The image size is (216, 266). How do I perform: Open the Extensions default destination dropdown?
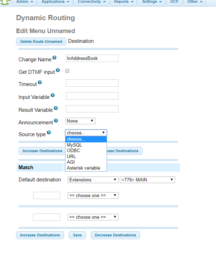tap(93, 180)
